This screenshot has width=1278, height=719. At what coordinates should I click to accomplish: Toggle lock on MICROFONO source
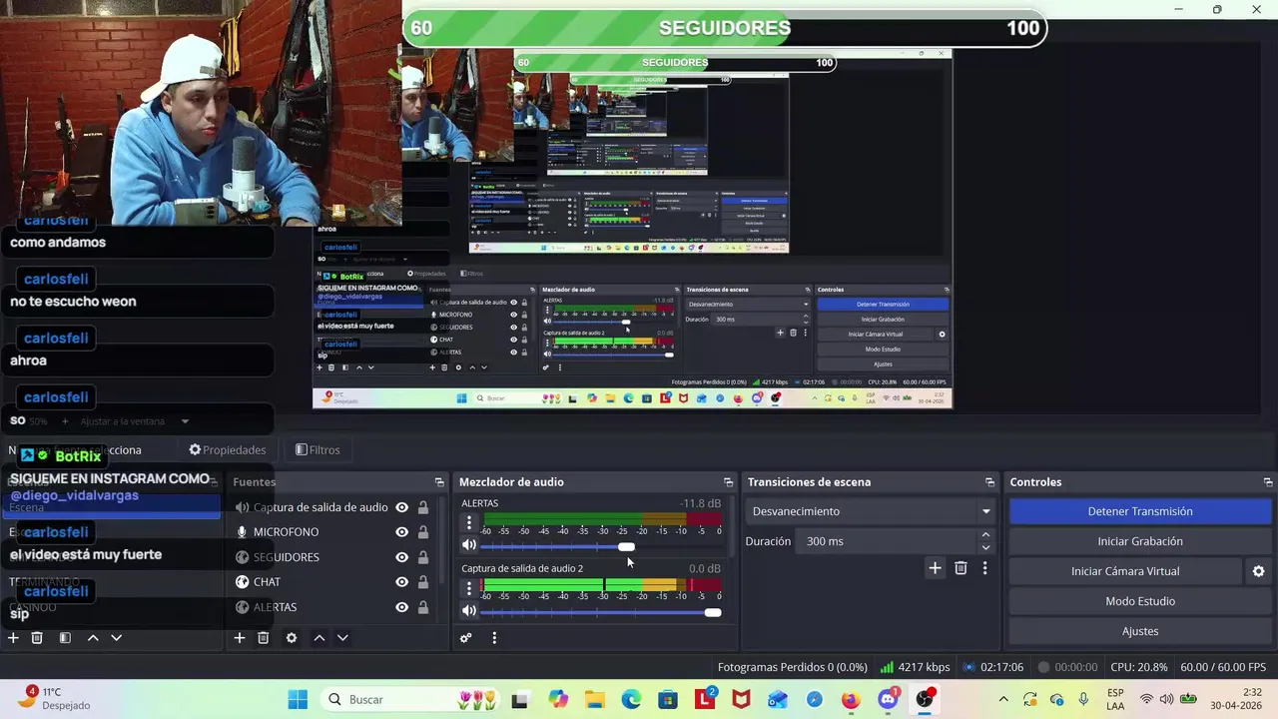pyautogui.click(x=423, y=532)
